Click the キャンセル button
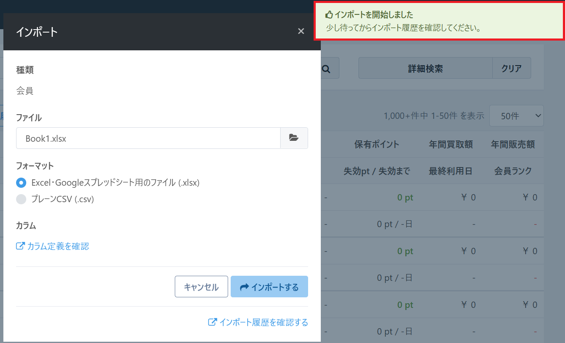This screenshot has height=343, width=565. pos(201,287)
